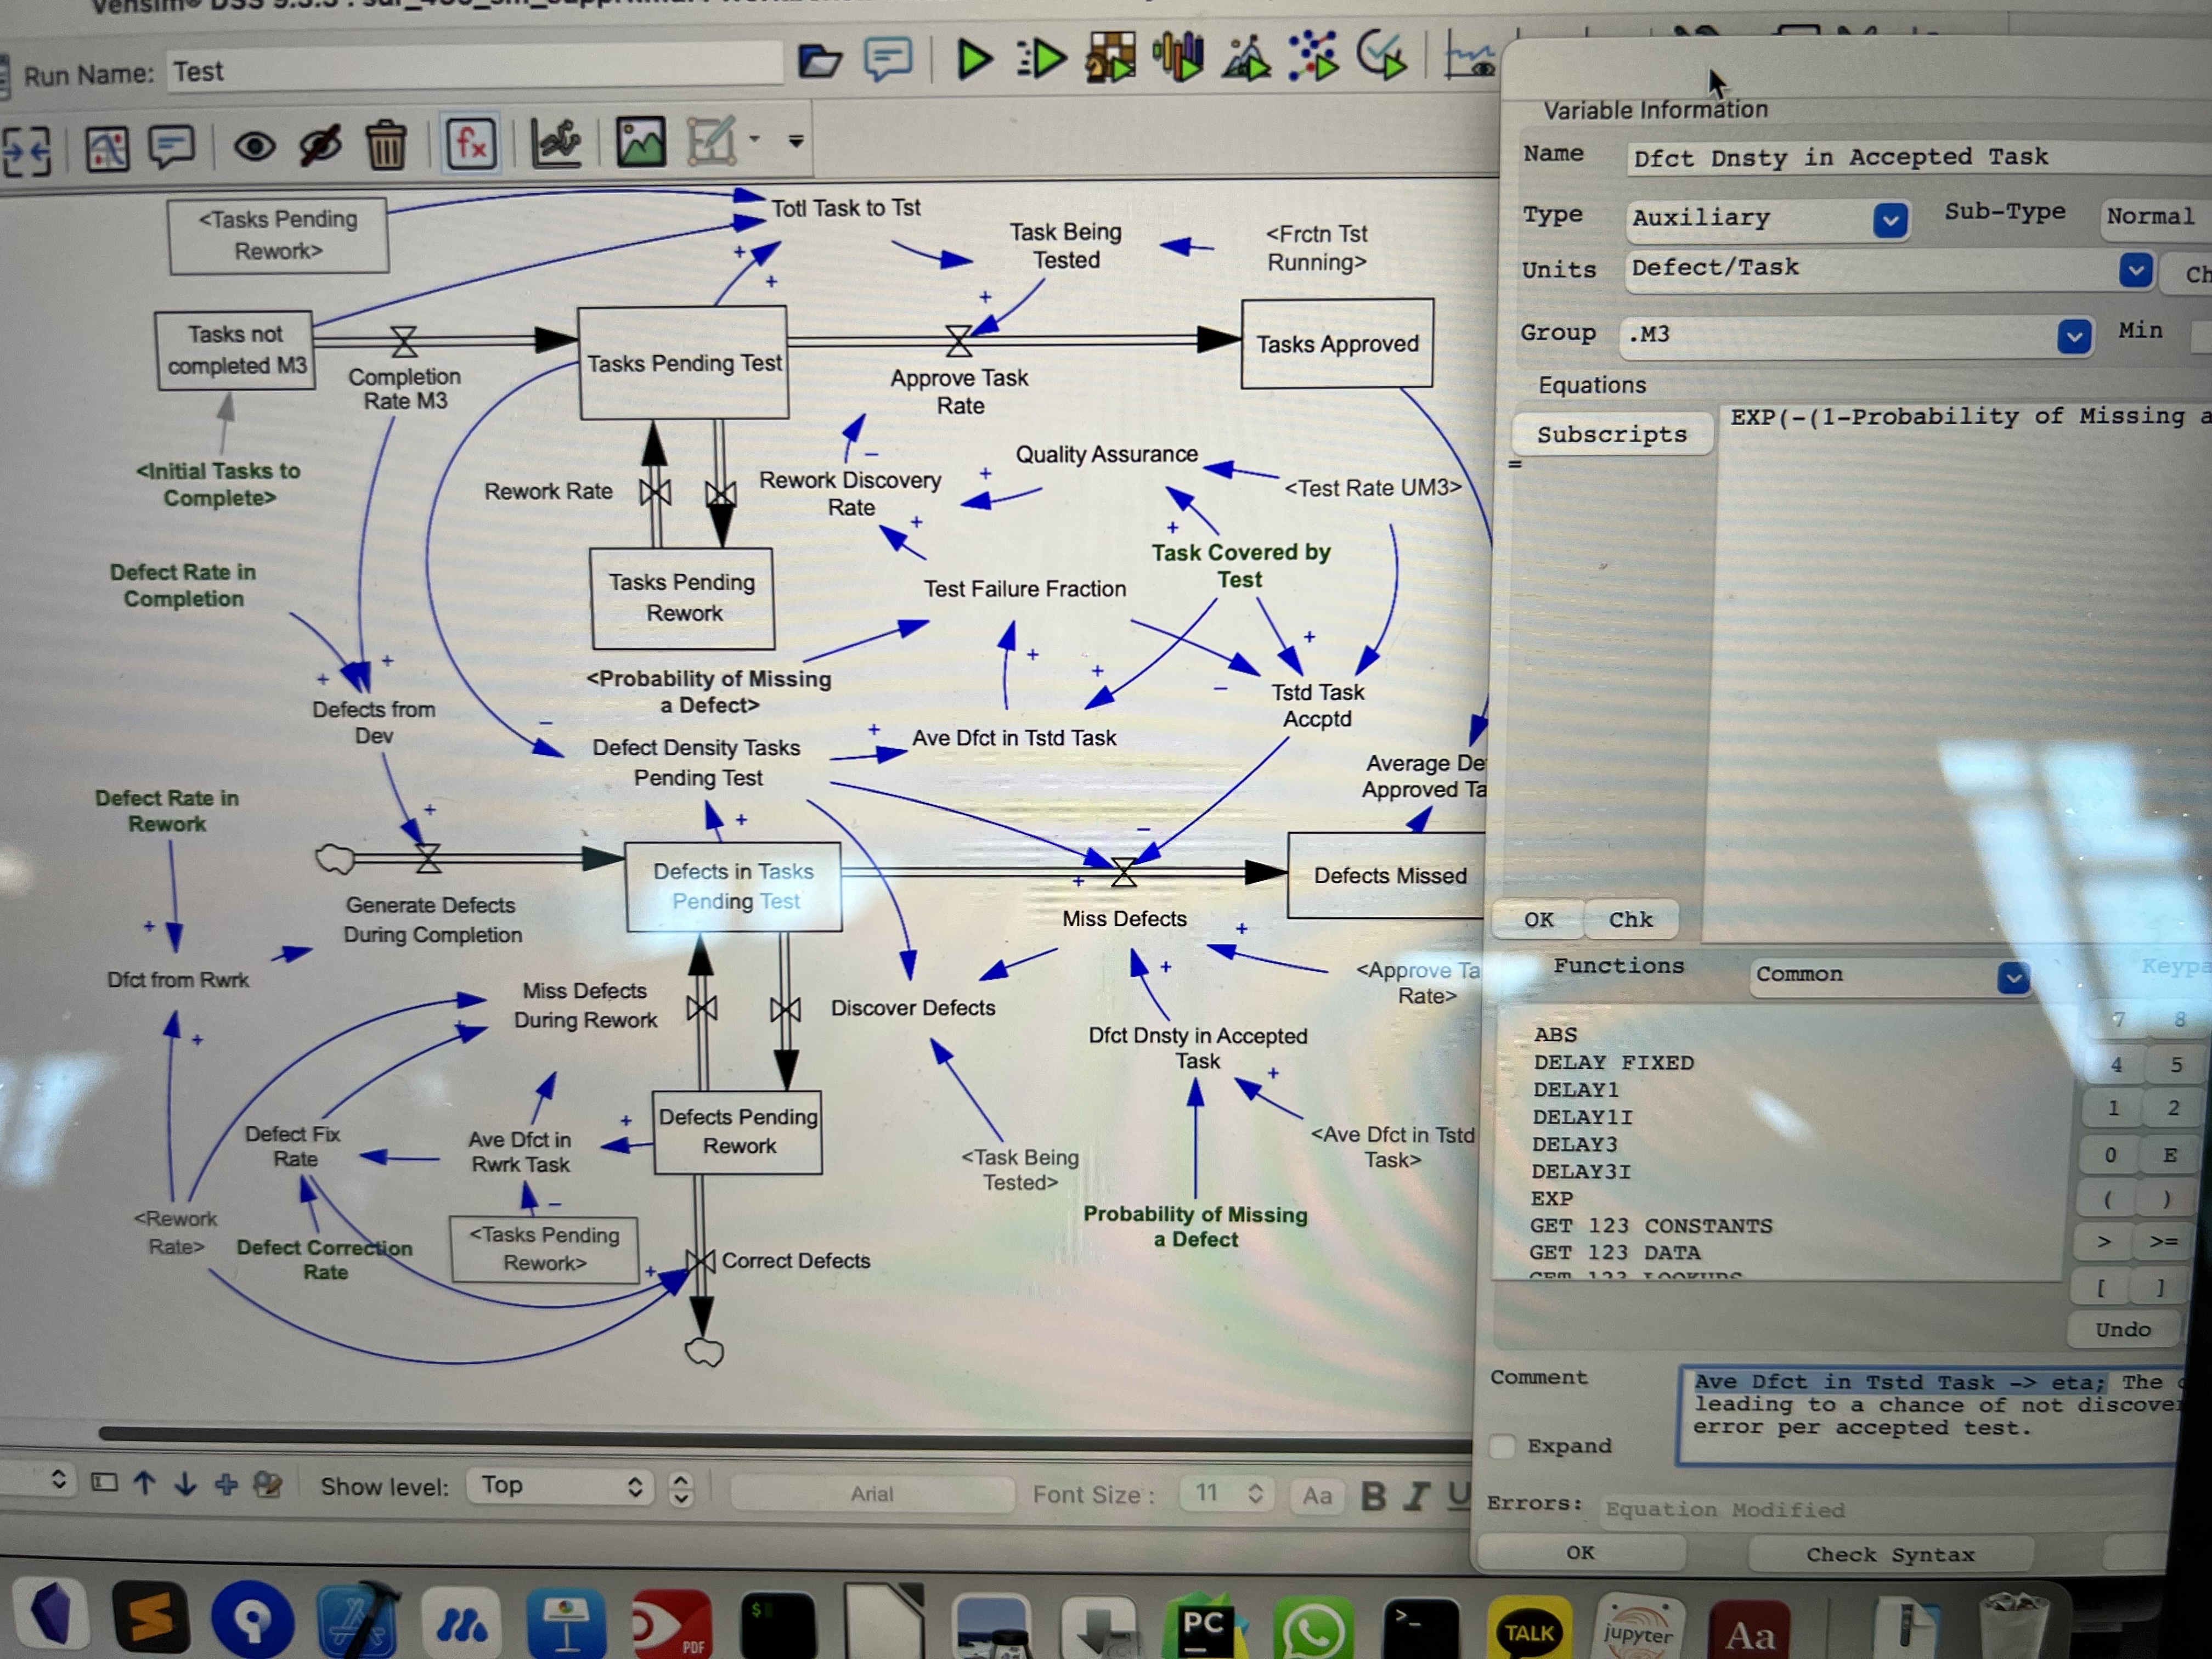Image resolution: width=2212 pixels, height=1659 pixels.
Task: Launch game mode chess-piece icon
Action: pos(1111,57)
